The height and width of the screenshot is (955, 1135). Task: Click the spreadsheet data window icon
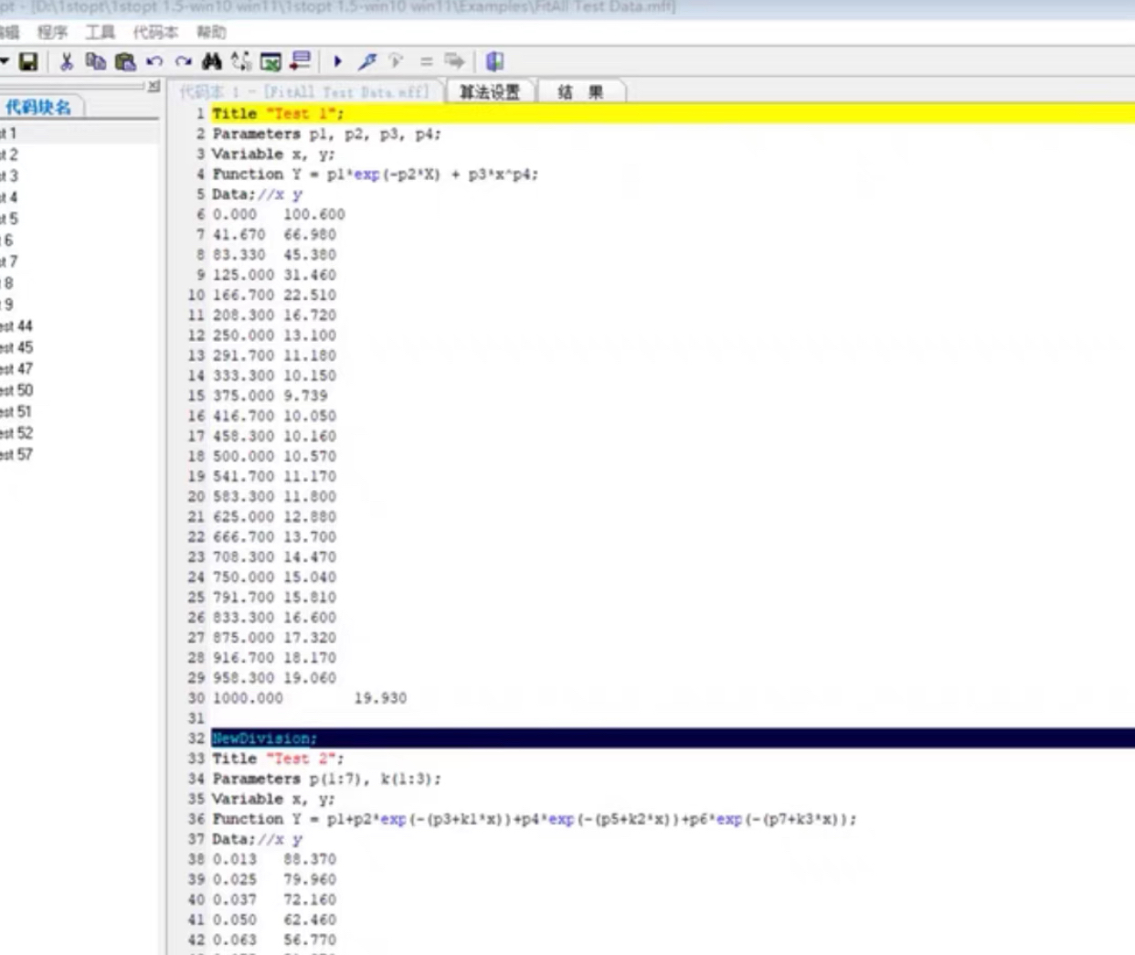point(270,61)
